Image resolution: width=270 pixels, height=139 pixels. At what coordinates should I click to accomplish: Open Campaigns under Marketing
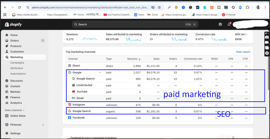17,63
